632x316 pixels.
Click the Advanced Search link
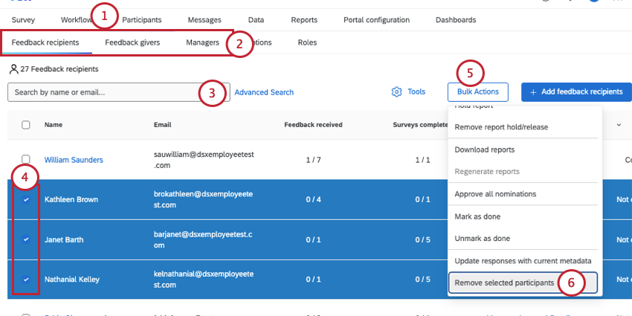point(264,92)
